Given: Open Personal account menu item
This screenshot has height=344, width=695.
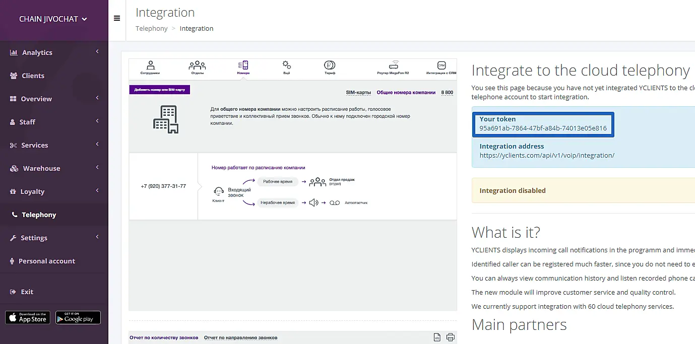Looking at the screenshot, I should pos(46,261).
